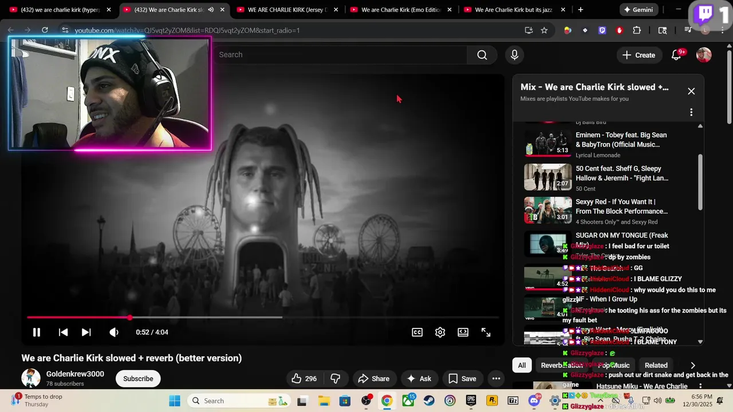Like the video showing 296 likes
This screenshot has width=733, height=412.
point(304,378)
